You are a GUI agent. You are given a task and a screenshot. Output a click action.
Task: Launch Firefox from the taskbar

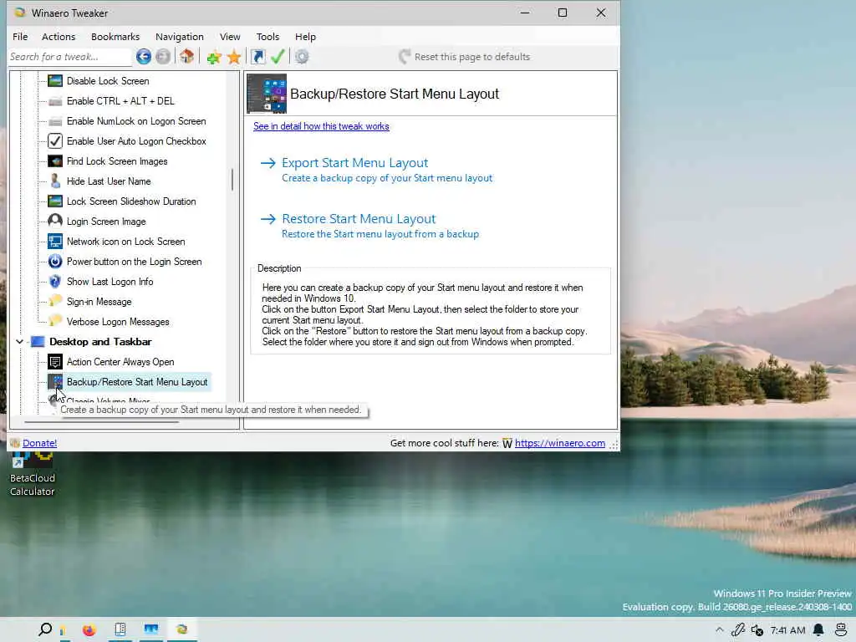pos(89,630)
